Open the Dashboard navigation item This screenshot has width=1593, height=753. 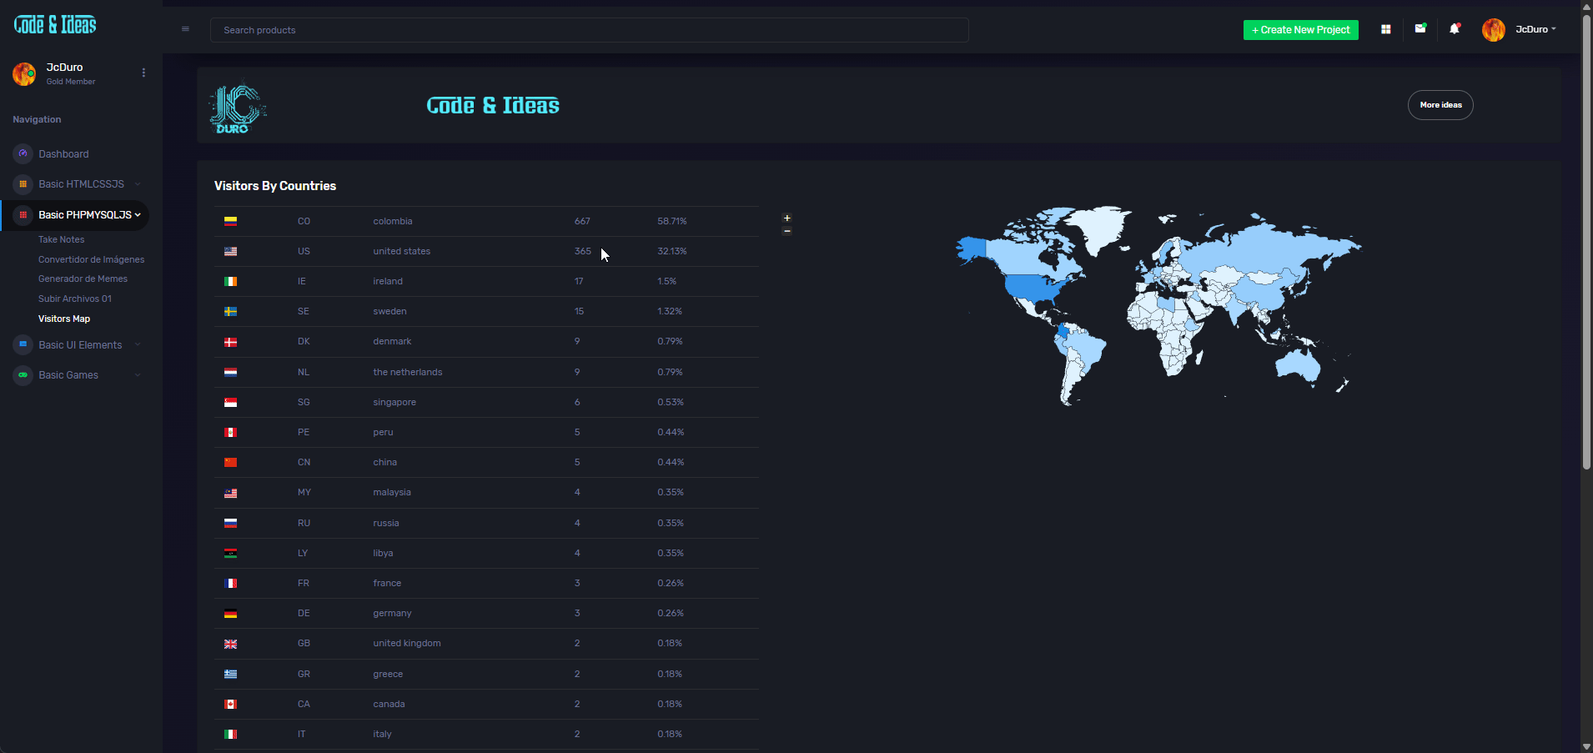click(63, 154)
